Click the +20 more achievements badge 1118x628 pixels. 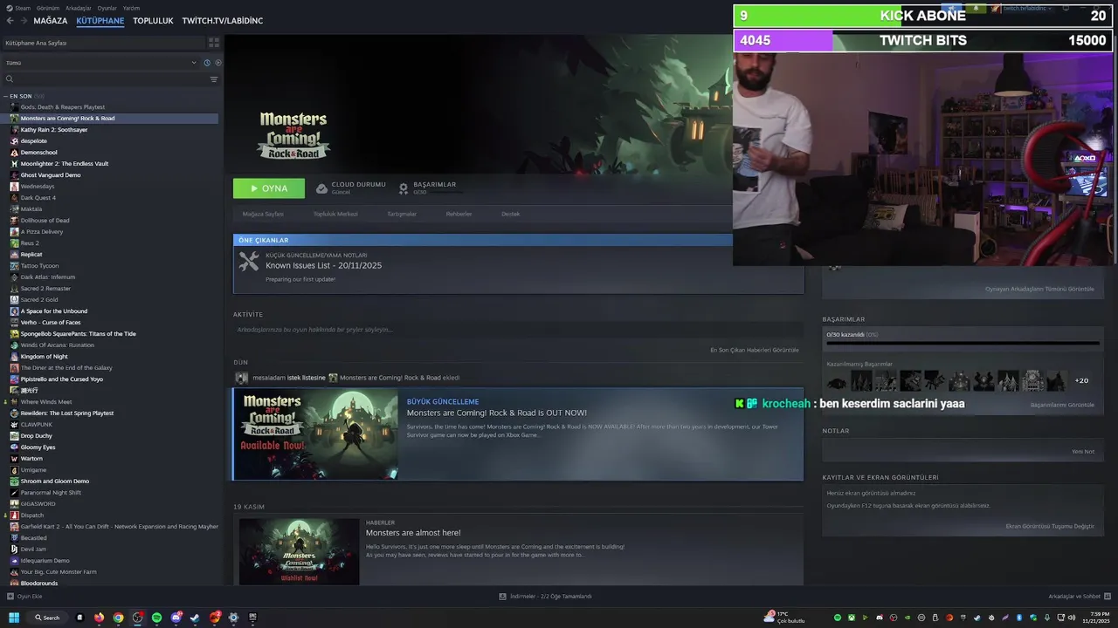pos(1081,380)
